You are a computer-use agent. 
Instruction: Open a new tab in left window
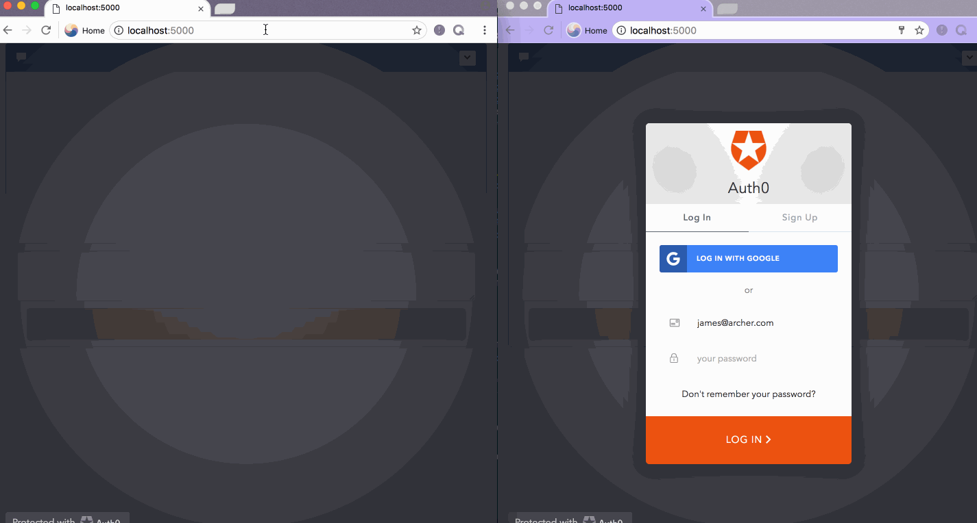(225, 9)
